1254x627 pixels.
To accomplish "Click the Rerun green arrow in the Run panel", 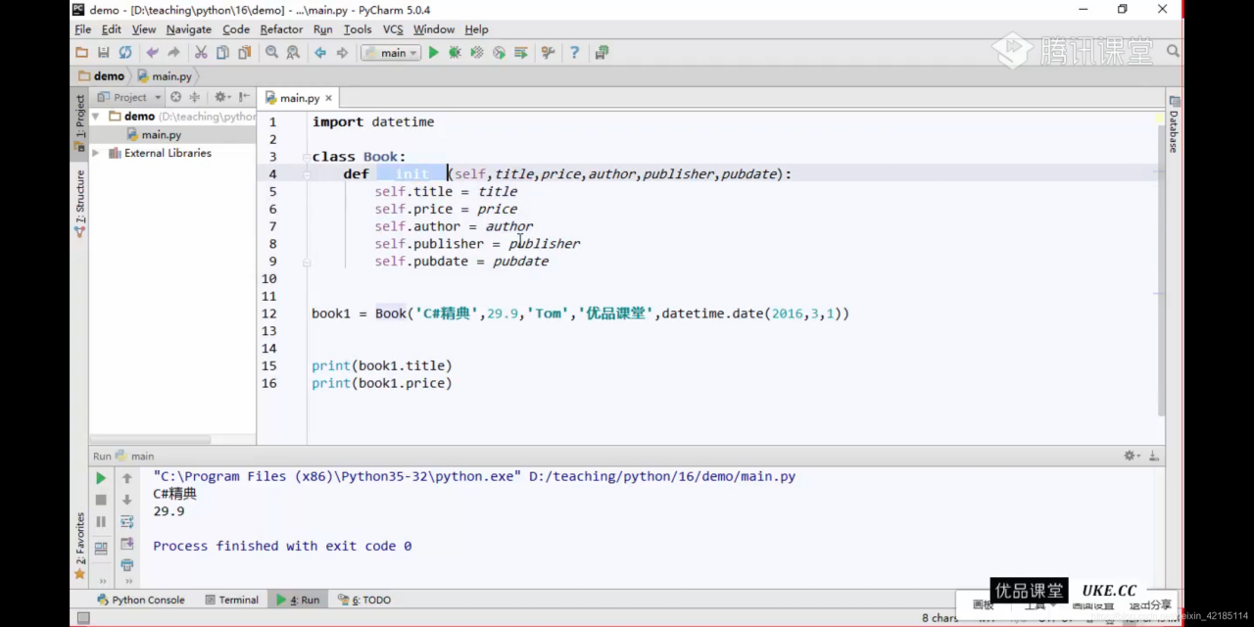I will tap(101, 478).
